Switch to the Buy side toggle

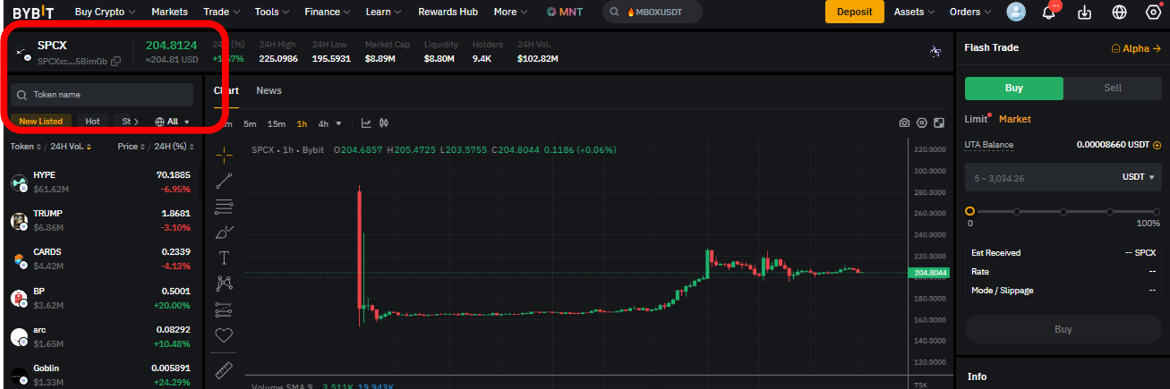tap(1014, 88)
